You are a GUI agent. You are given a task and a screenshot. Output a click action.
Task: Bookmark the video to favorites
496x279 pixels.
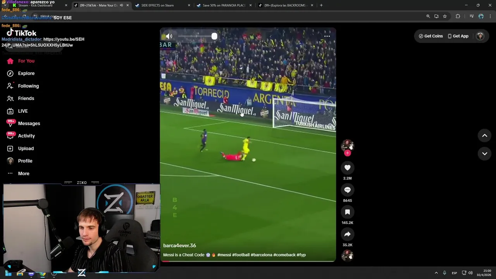(347, 212)
